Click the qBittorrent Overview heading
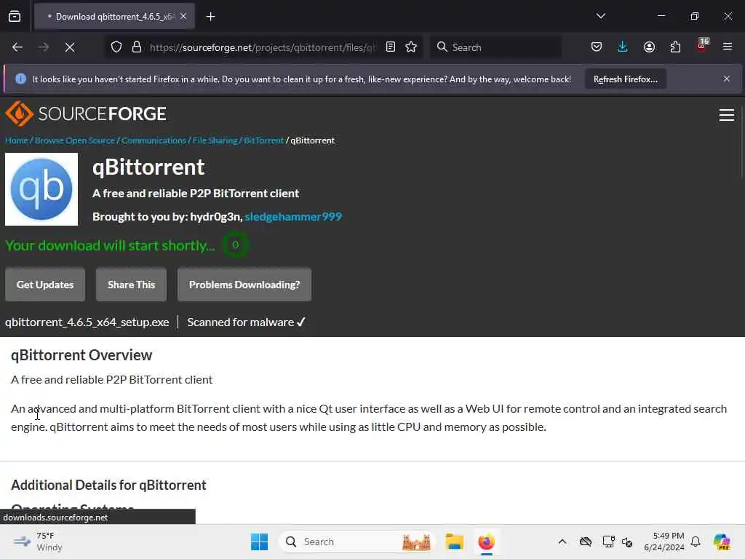 click(81, 355)
